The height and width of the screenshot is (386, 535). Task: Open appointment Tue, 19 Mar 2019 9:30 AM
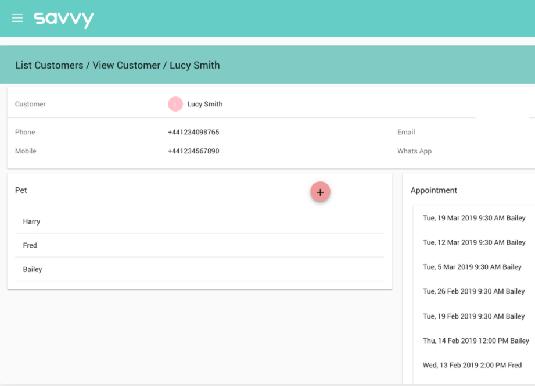coord(474,218)
